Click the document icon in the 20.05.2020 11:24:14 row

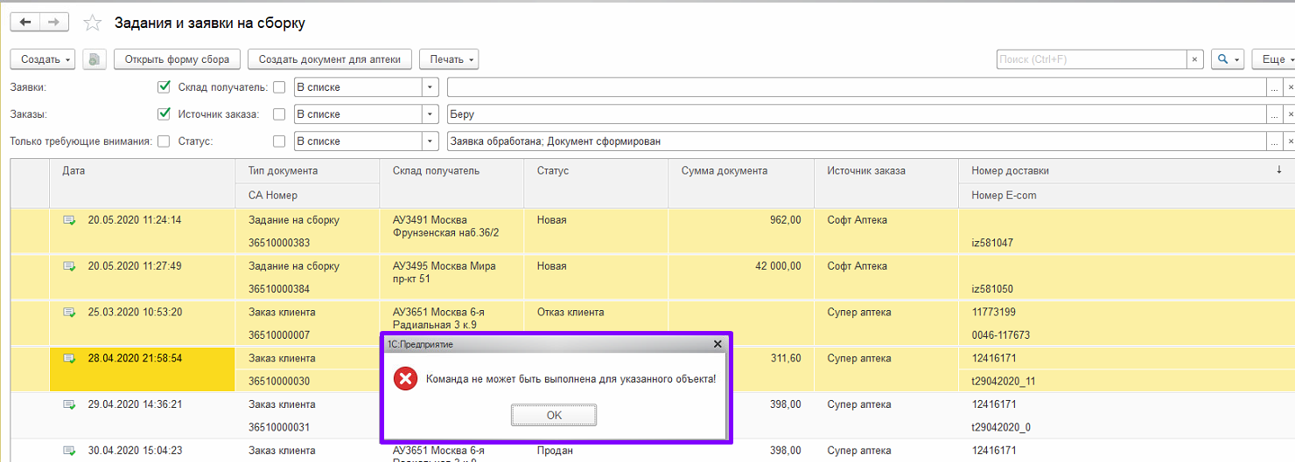tap(69, 220)
